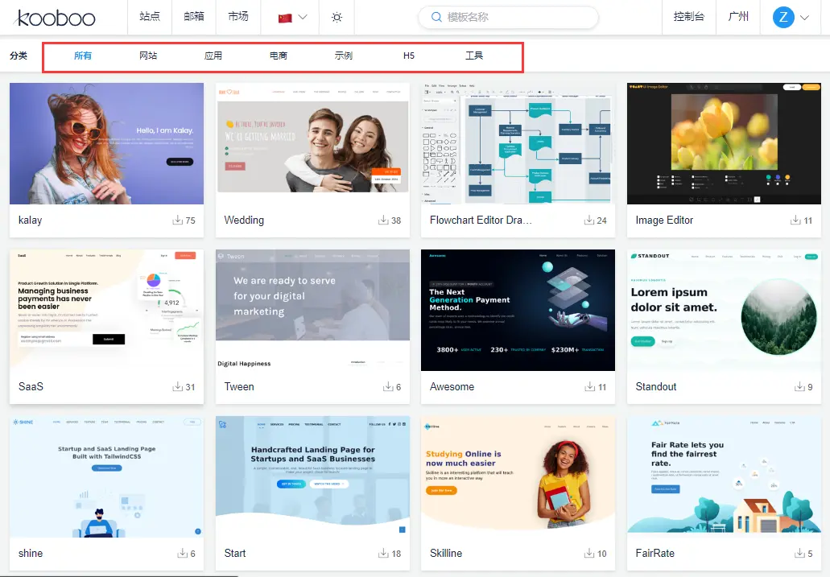The height and width of the screenshot is (577, 830).
Task: Go to 市场 in top navigation
Action: (x=238, y=17)
